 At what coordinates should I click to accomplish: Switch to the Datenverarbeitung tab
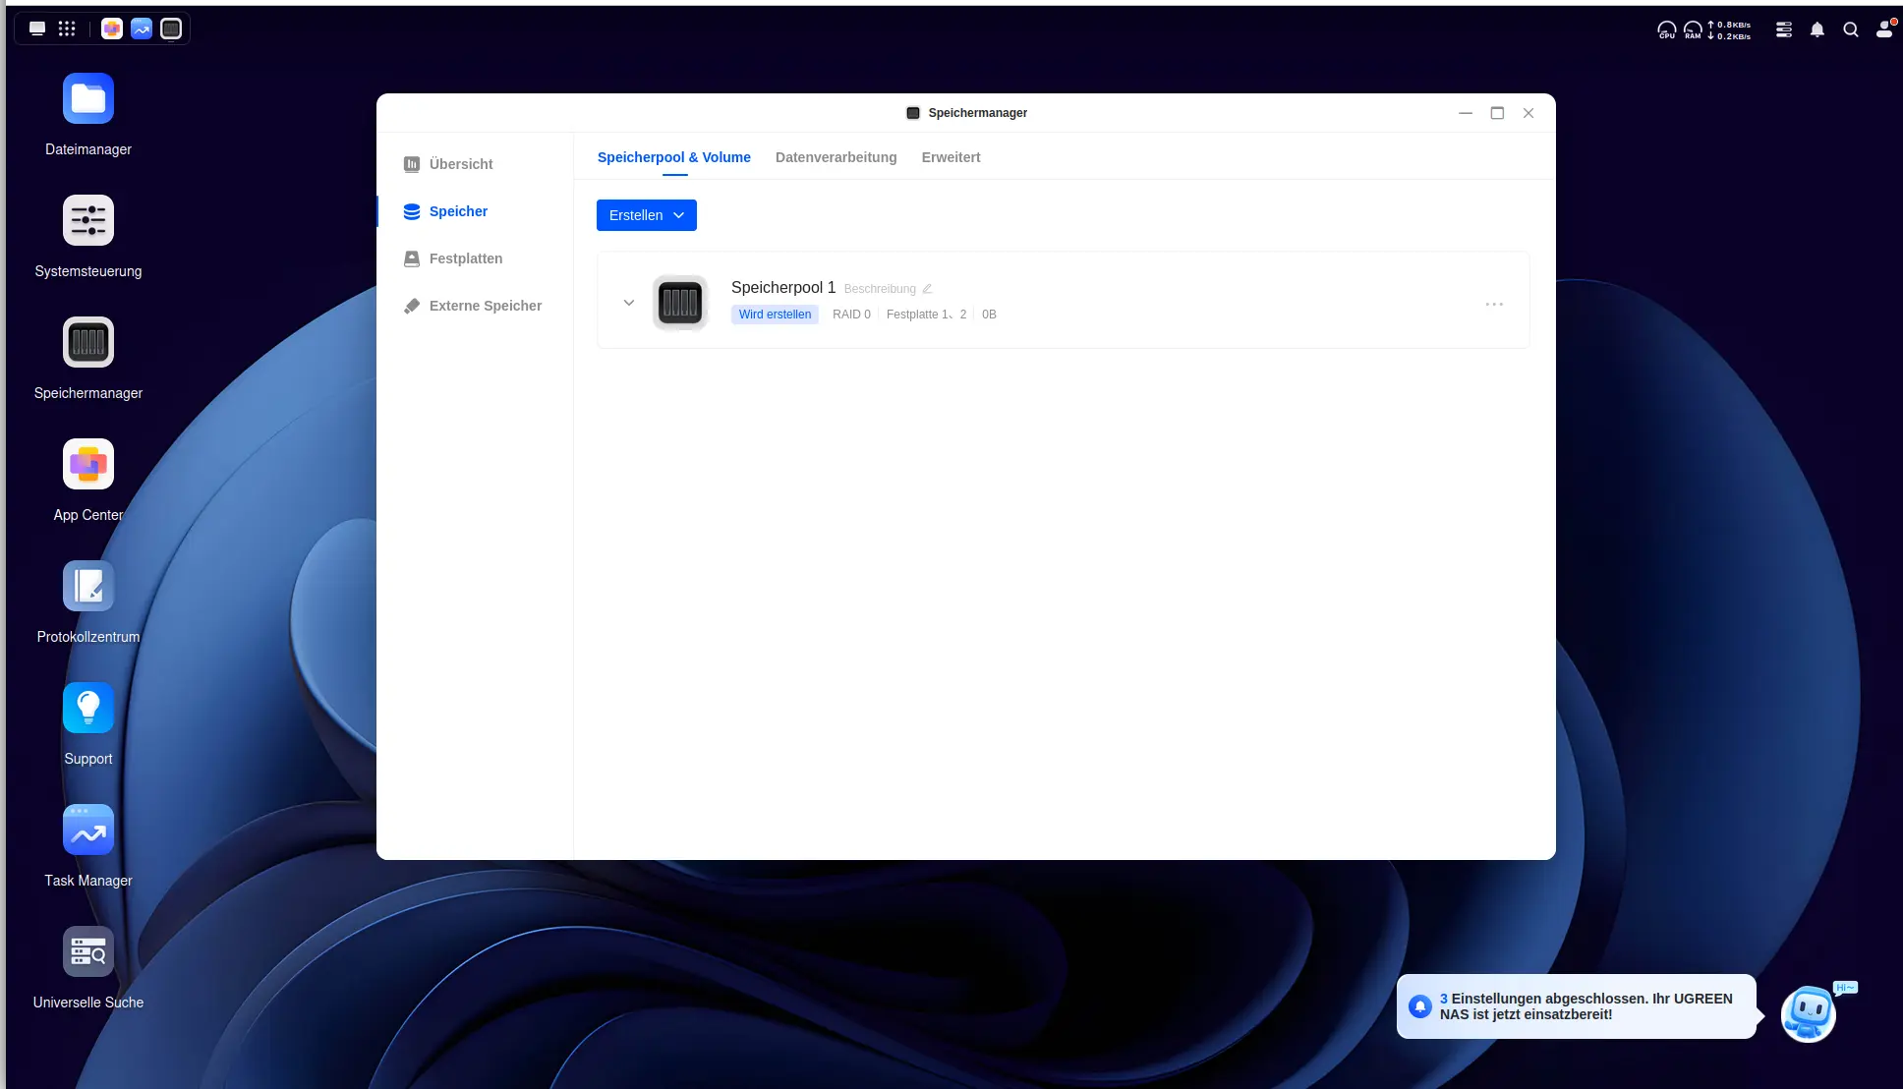[836, 157]
